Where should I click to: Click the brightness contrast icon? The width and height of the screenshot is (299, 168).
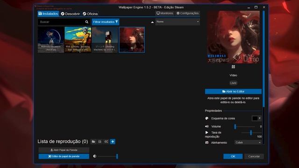coord(95,156)
